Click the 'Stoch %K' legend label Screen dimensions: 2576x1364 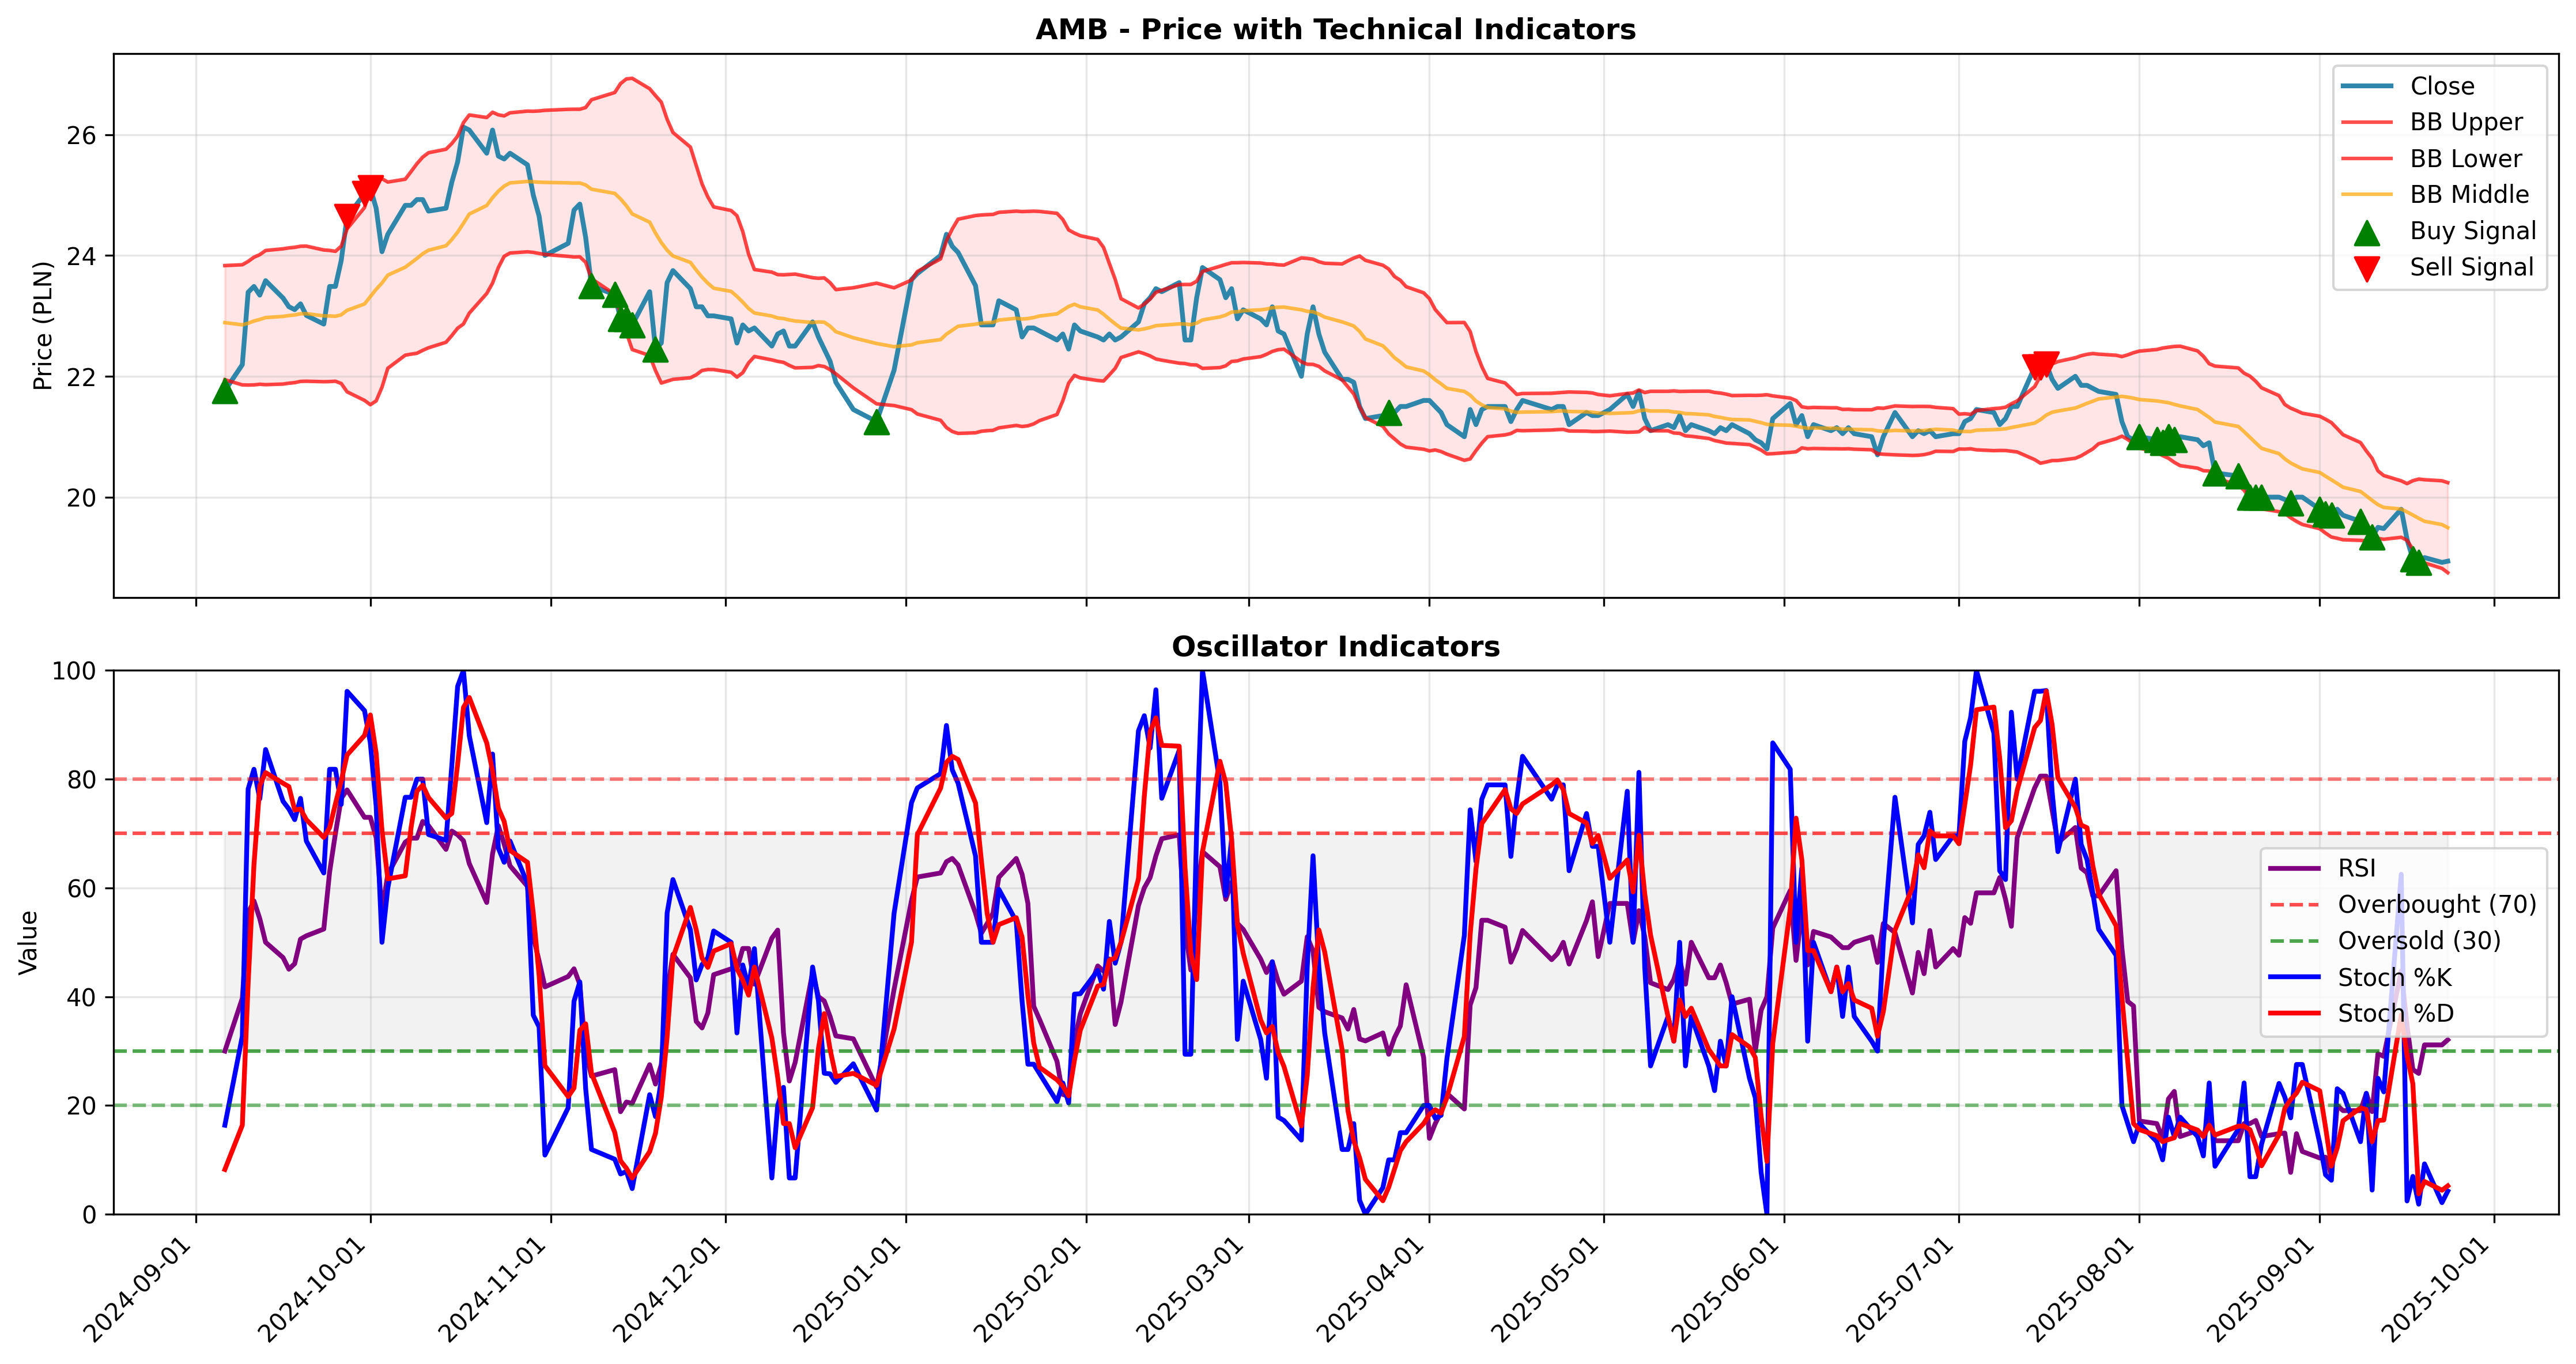click(x=2395, y=977)
